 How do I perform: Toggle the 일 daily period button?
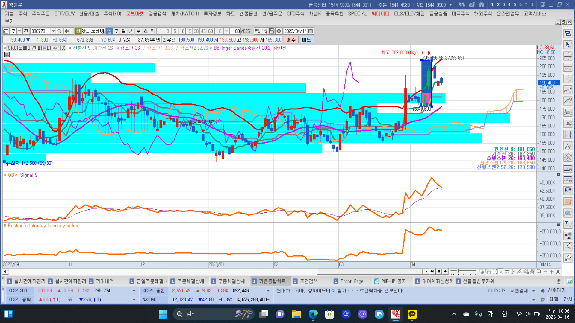coord(109,31)
